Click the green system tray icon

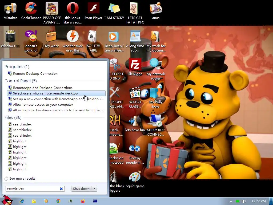pos(238,201)
